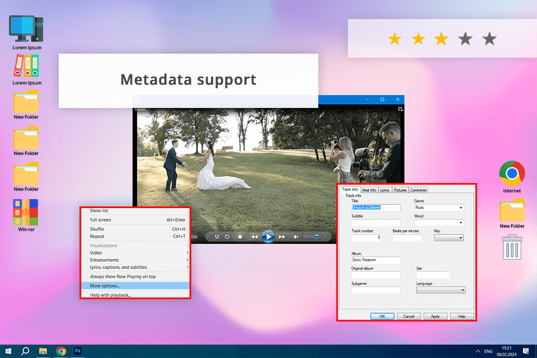Open Photoshop from the taskbar

point(78,351)
